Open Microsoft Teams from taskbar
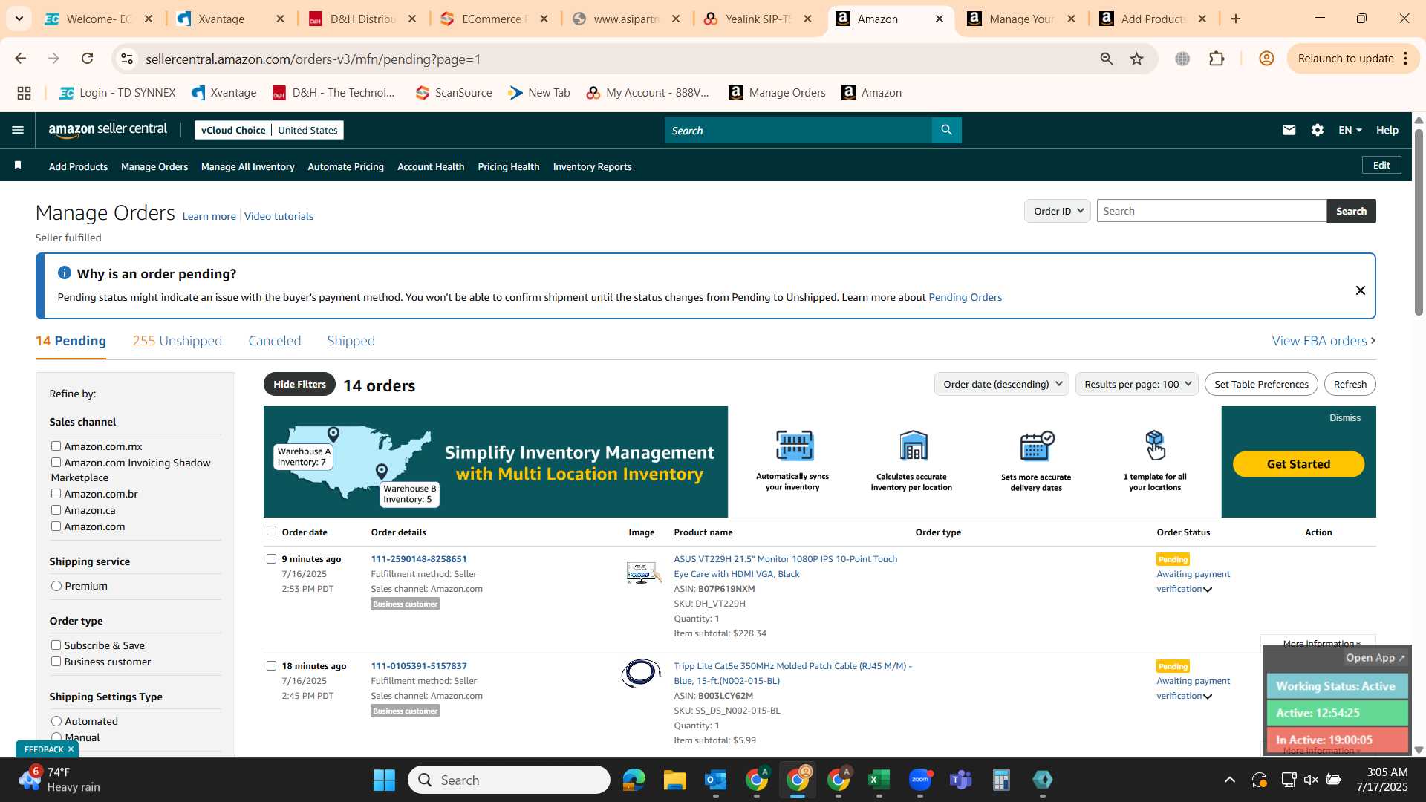Screen dimensions: 1426x802 tap(960, 780)
